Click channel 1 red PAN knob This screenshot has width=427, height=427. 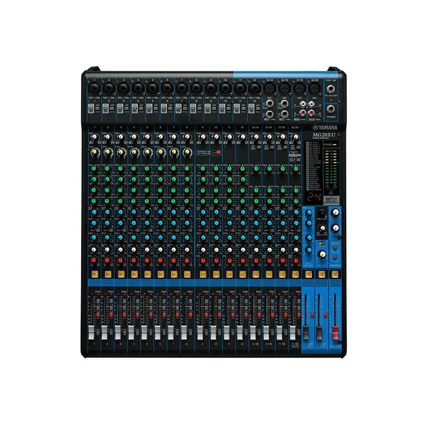94,260
